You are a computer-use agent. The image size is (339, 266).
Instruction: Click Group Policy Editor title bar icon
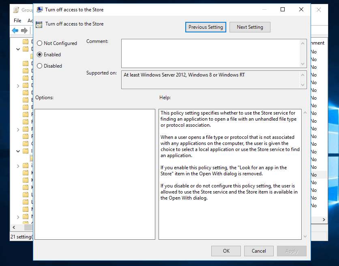click(16, 10)
